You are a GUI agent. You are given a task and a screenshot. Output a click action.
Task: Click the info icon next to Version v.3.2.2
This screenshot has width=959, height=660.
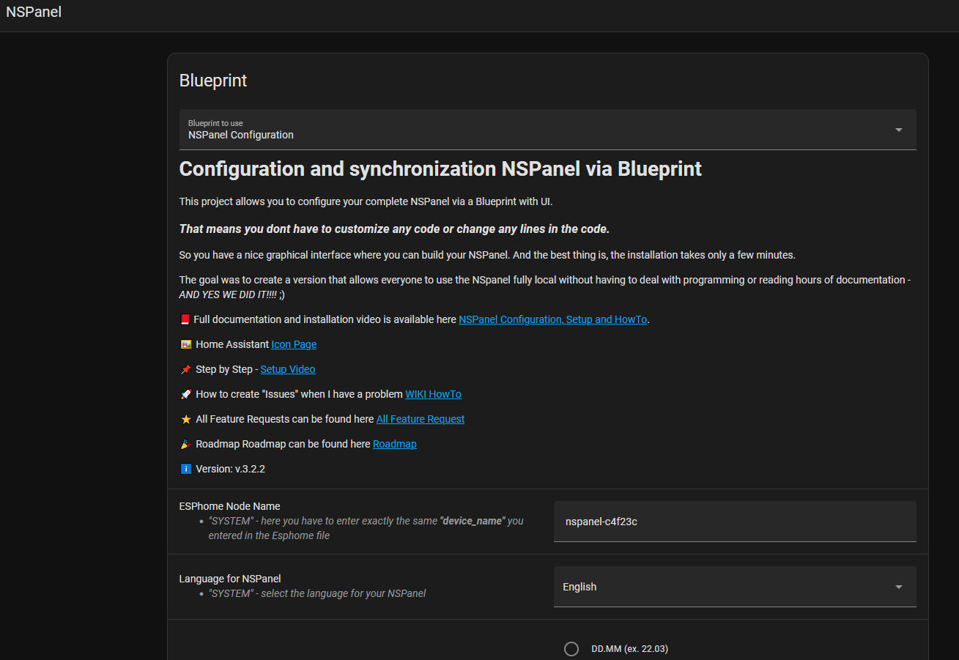pyautogui.click(x=185, y=469)
